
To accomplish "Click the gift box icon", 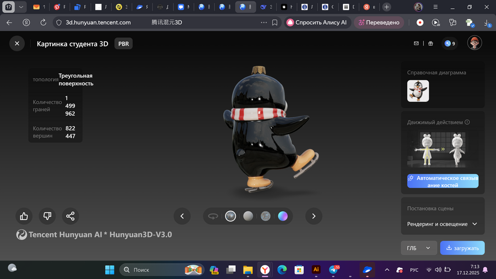I will [431, 44].
